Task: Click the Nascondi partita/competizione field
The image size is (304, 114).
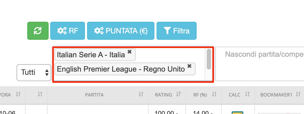Action: [260, 64]
